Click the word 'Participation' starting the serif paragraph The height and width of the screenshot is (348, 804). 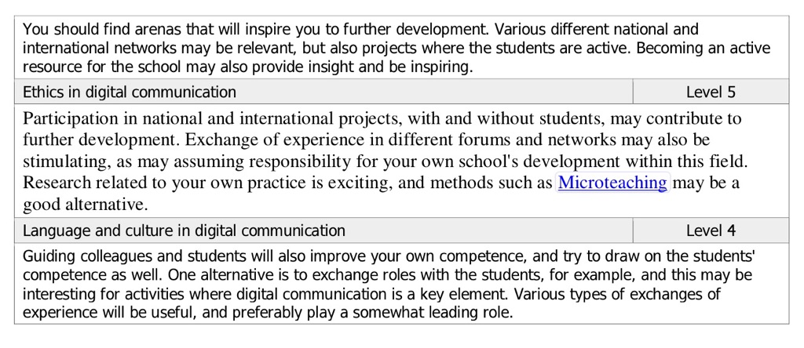click(x=67, y=119)
